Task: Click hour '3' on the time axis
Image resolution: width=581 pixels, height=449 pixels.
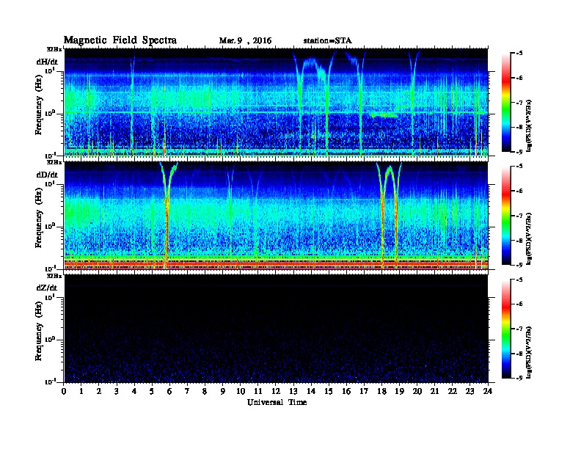Action: click(117, 391)
